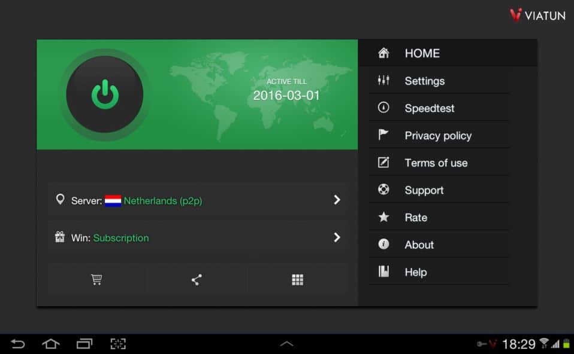Open Support menu item

pyautogui.click(x=439, y=190)
